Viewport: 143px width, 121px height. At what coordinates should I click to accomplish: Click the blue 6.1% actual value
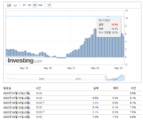coord(95,112)
